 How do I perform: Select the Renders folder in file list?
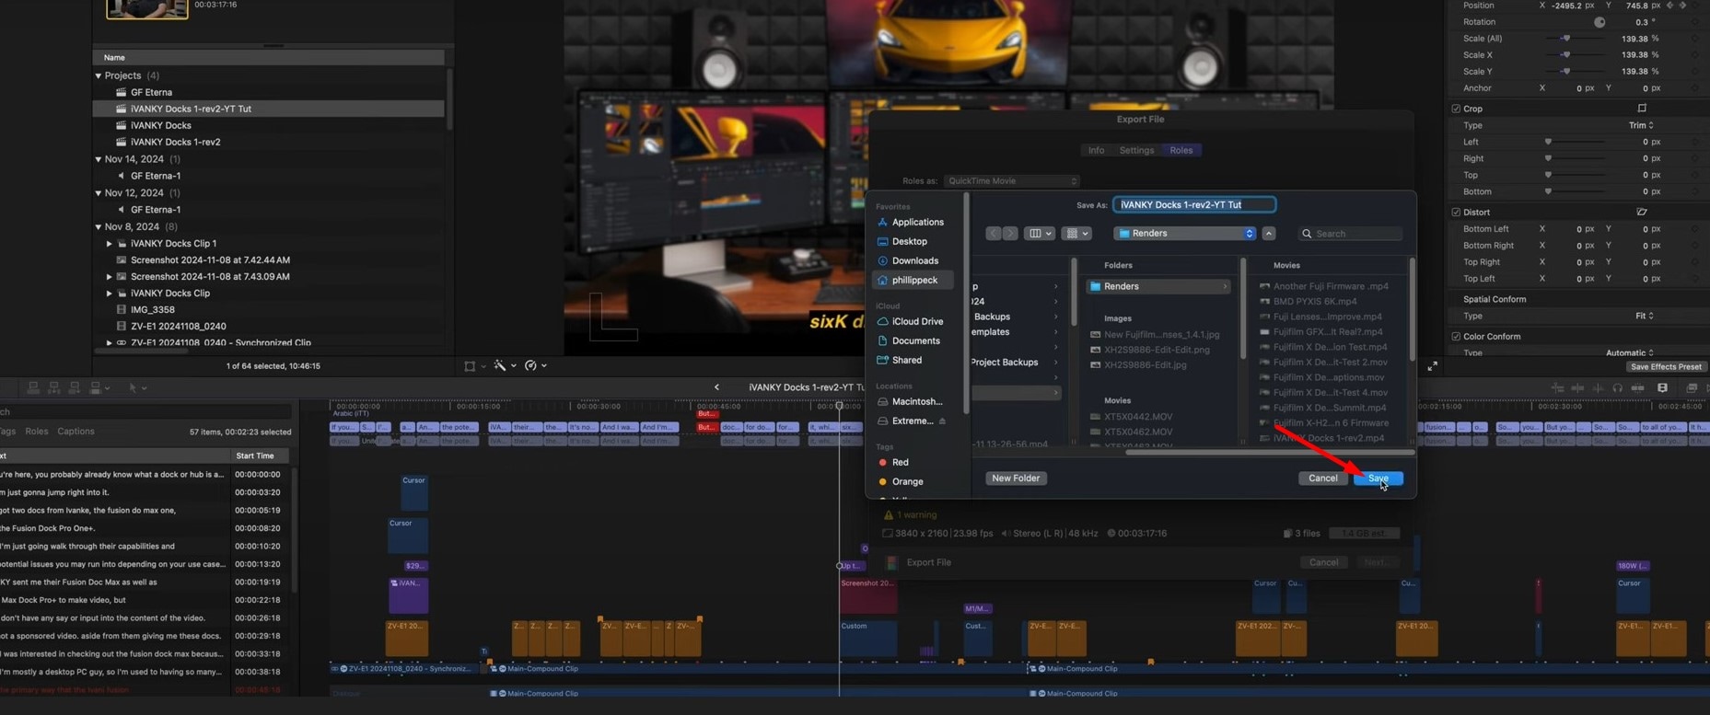click(x=1158, y=286)
